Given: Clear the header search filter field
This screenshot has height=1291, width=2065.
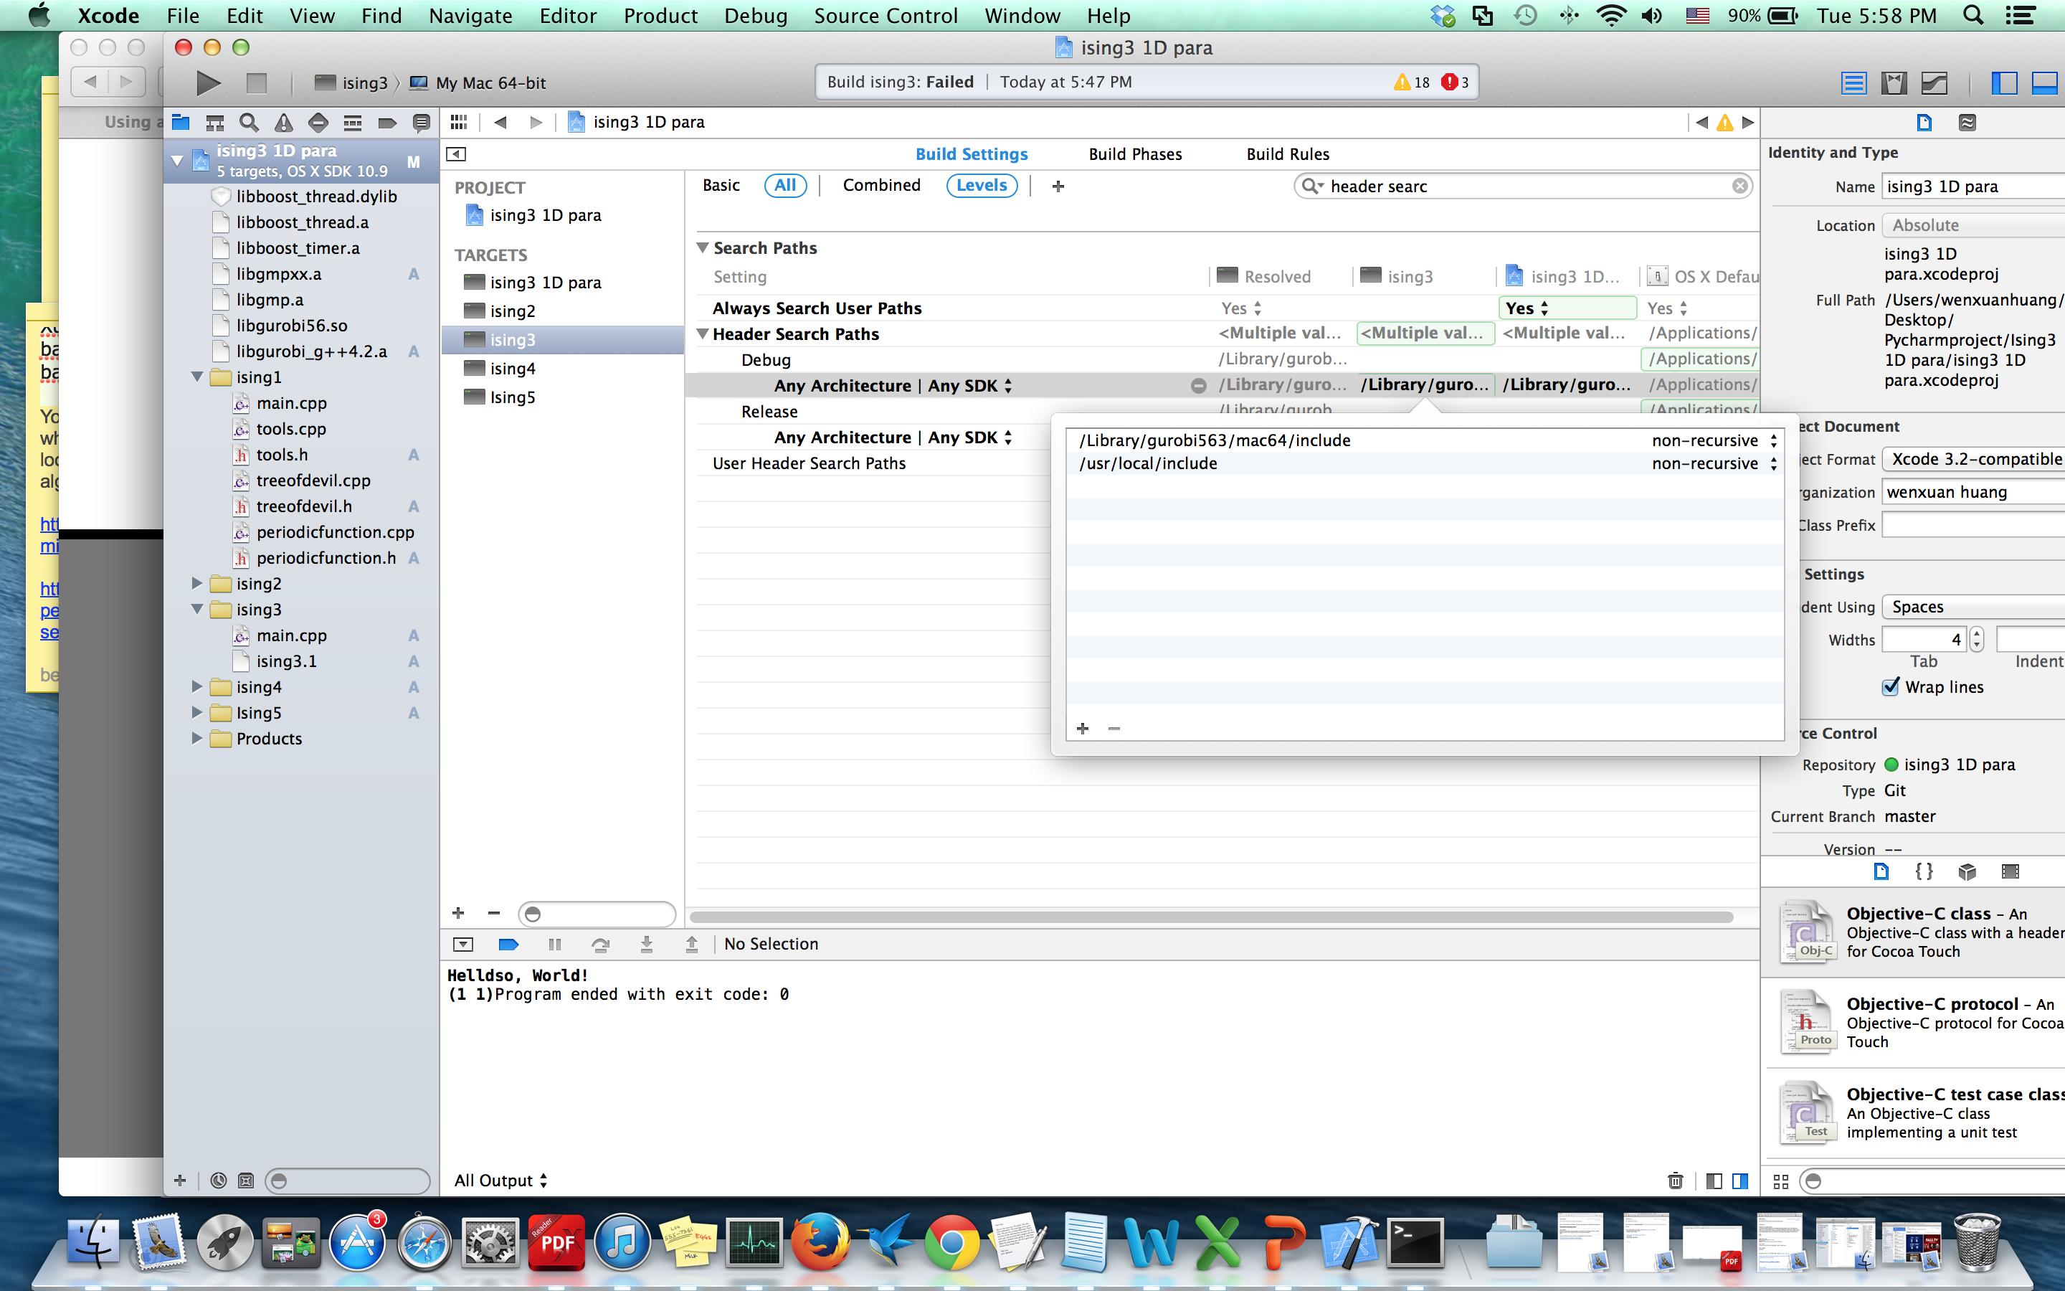Looking at the screenshot, I should [x=1739, y=186].
